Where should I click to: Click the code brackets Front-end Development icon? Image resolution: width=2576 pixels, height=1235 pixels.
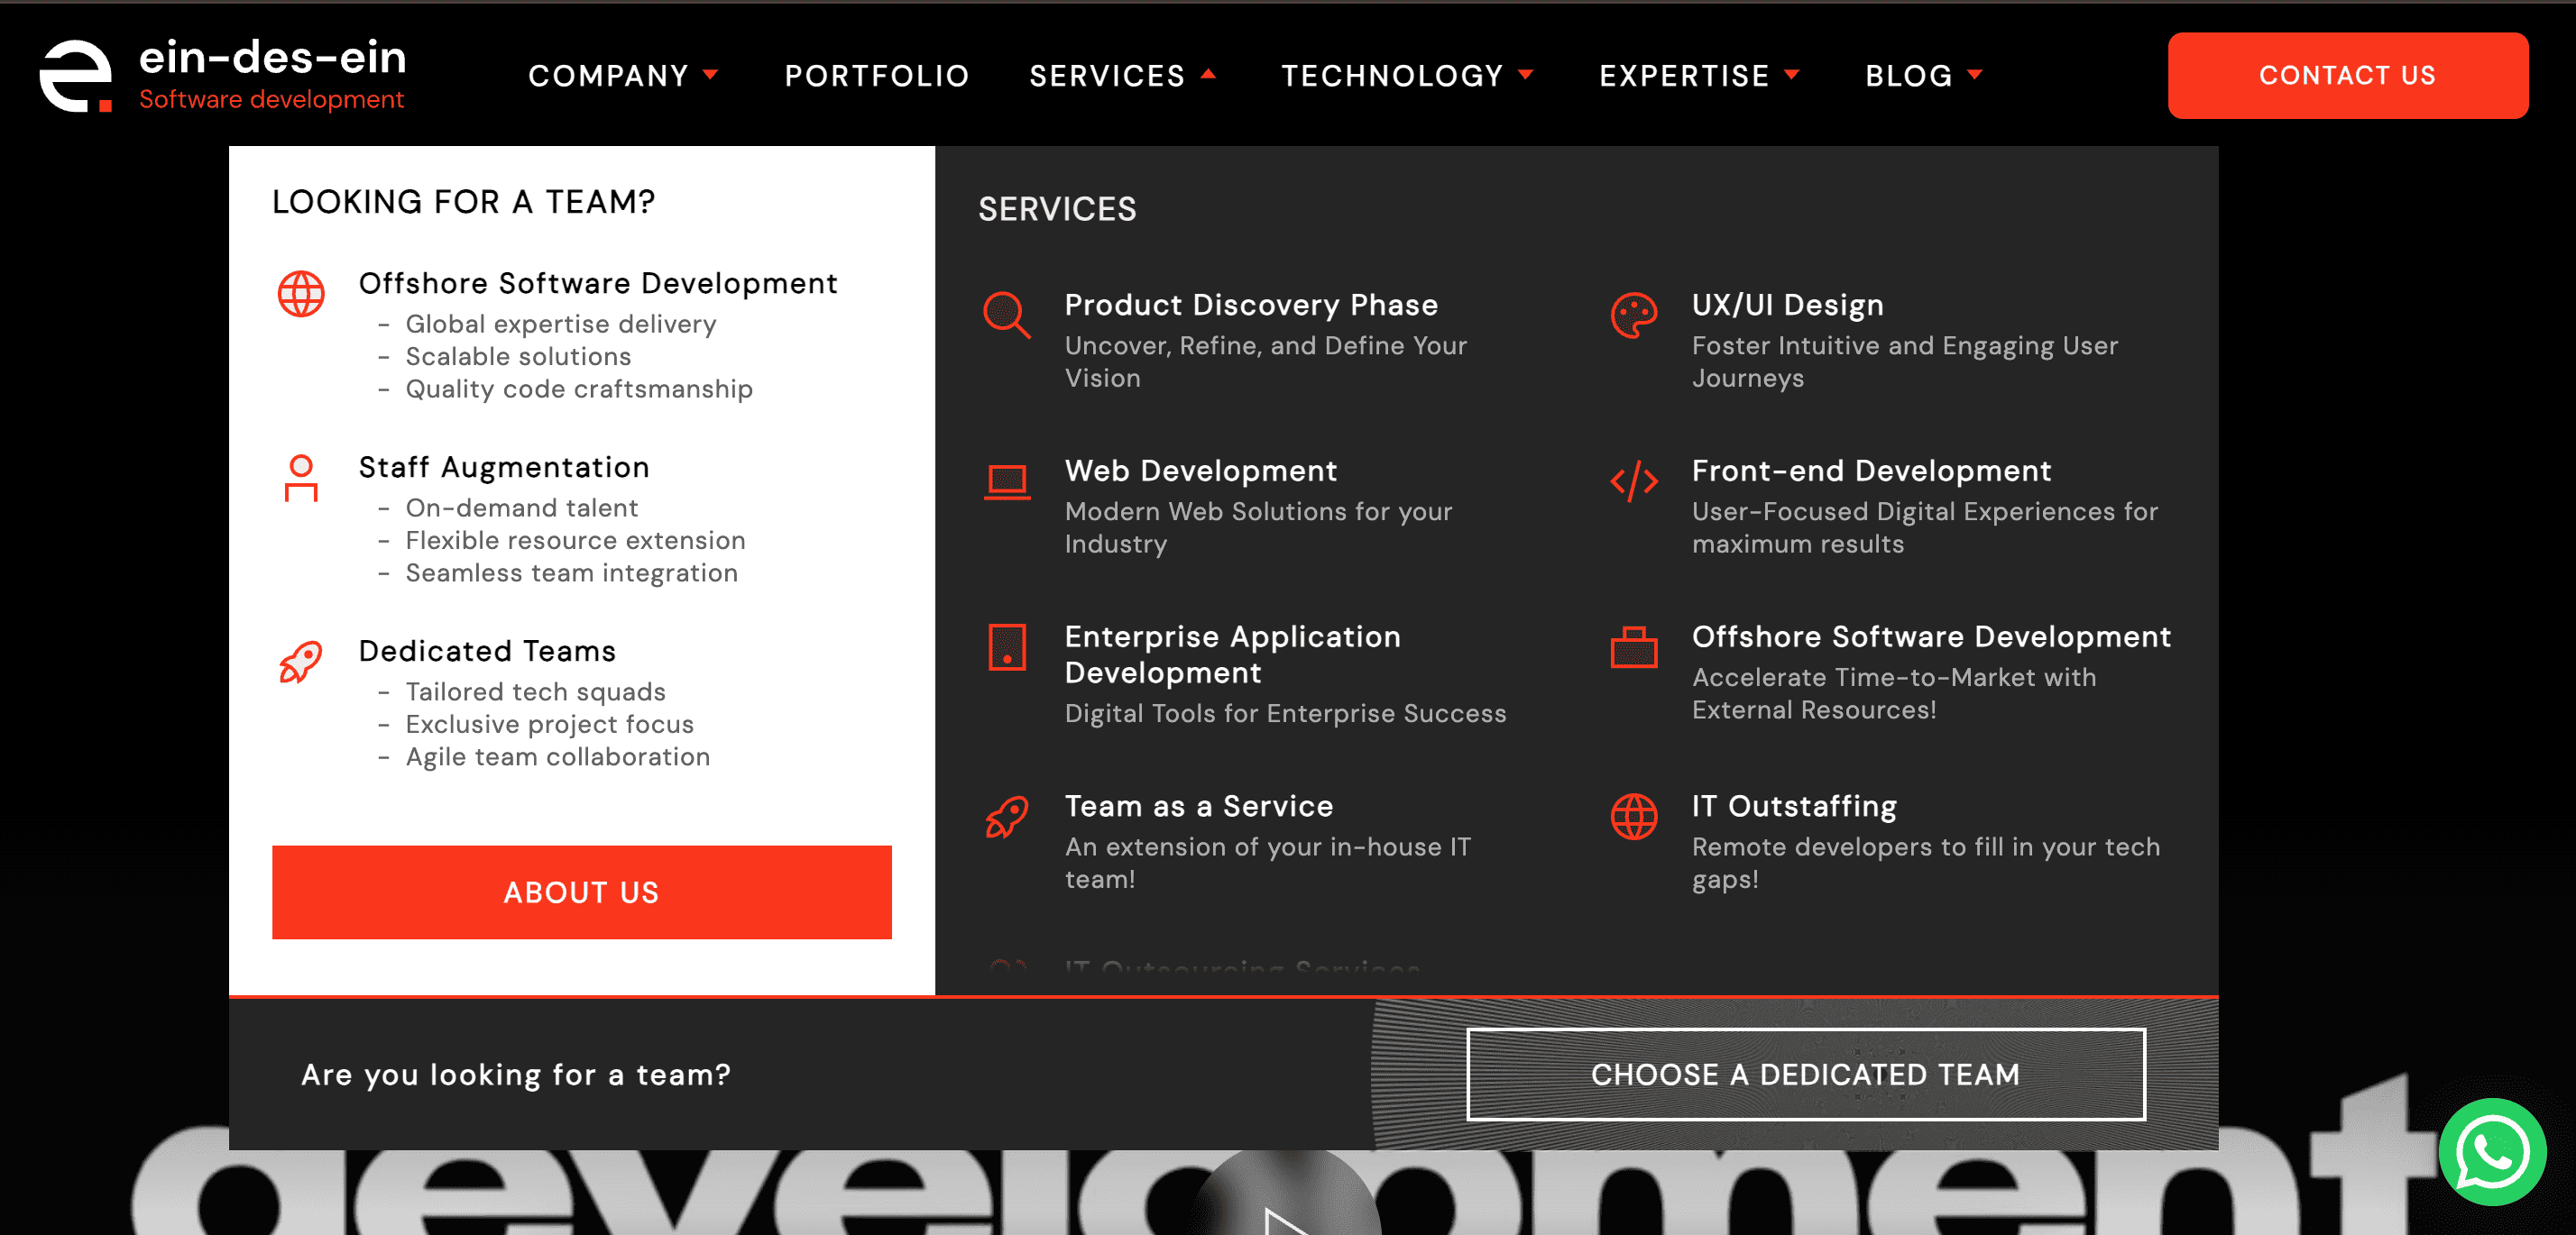pos(1633,481)
